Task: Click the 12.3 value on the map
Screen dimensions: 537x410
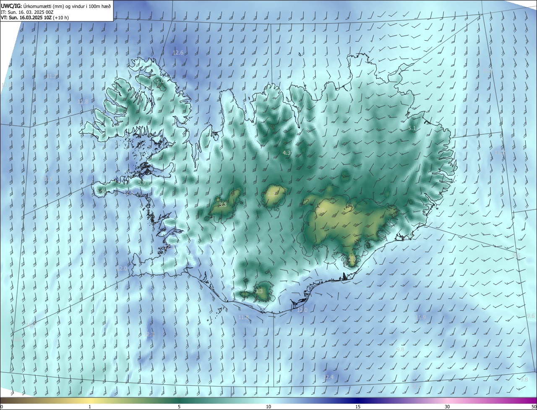Action: tap(149, 335)
